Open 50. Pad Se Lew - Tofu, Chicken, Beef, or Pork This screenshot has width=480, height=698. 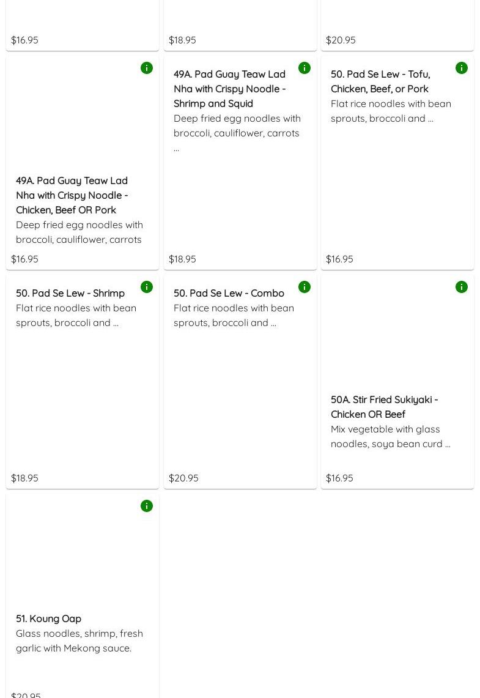coord(380,81)
